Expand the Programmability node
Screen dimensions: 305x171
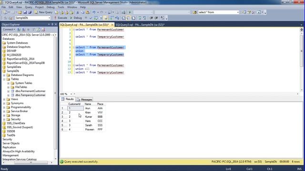[x=4, y=107]
